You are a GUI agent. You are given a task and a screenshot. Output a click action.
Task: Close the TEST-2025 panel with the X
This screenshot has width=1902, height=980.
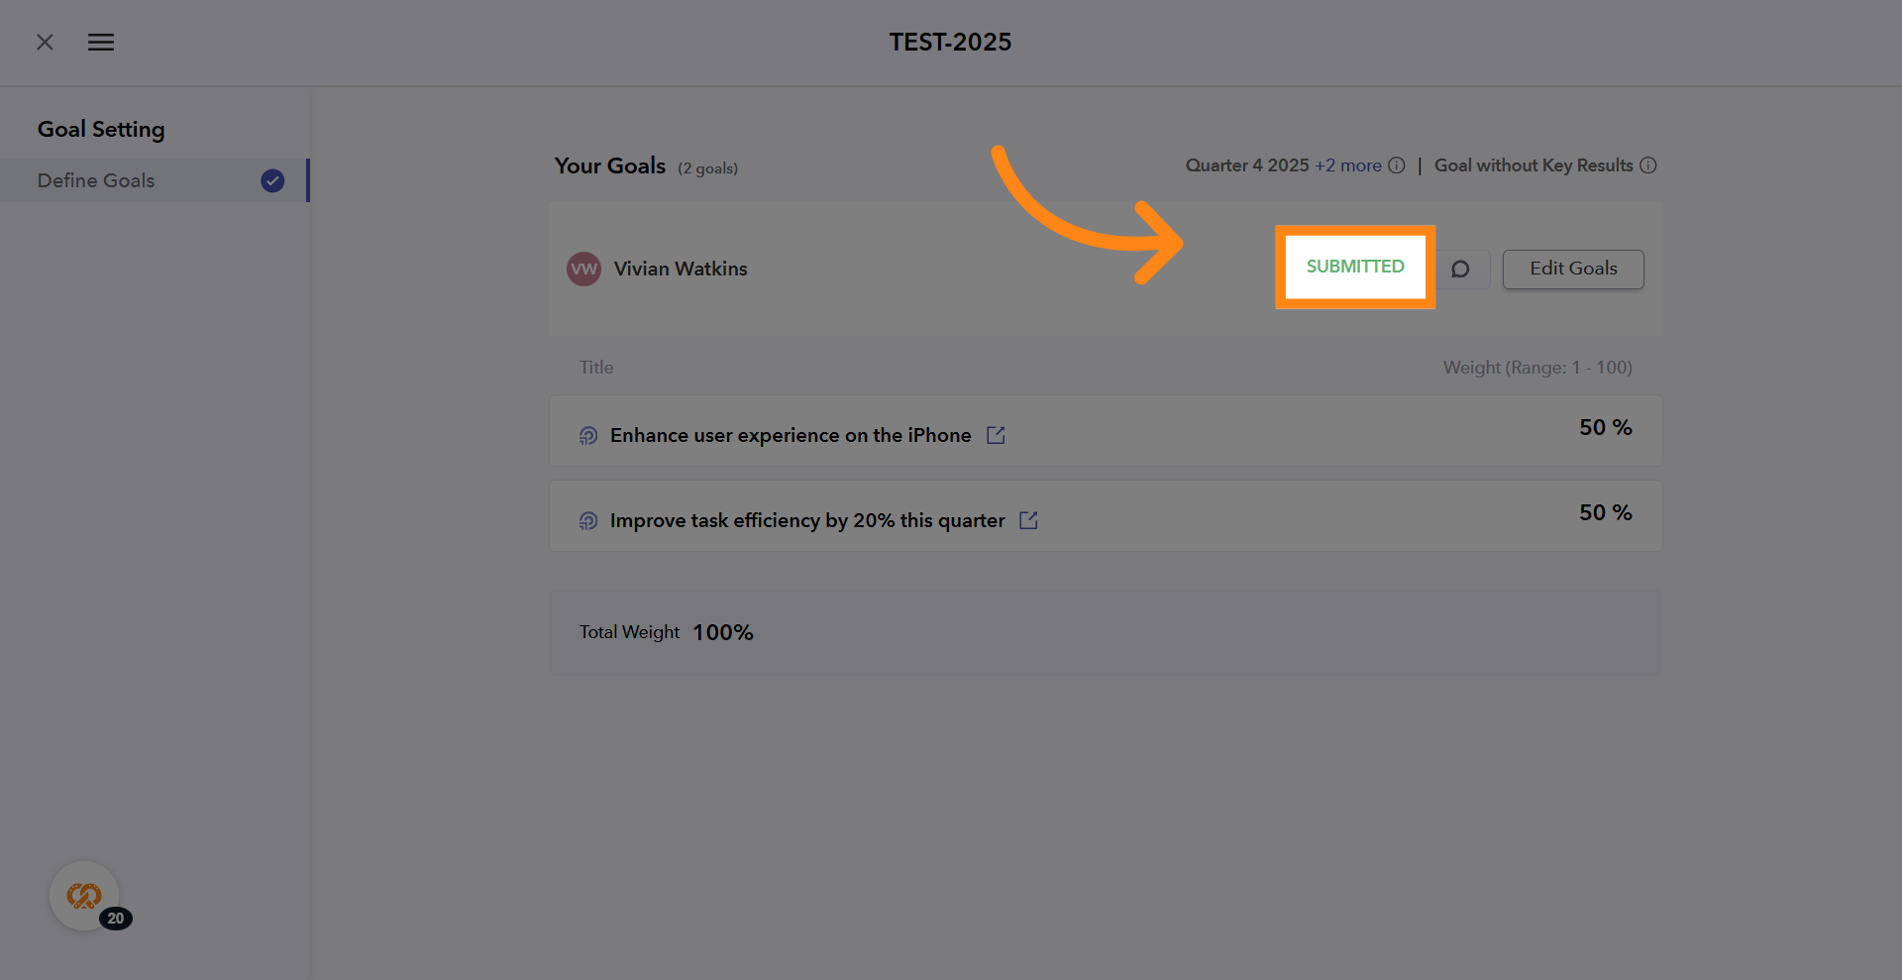click(45, 42)
